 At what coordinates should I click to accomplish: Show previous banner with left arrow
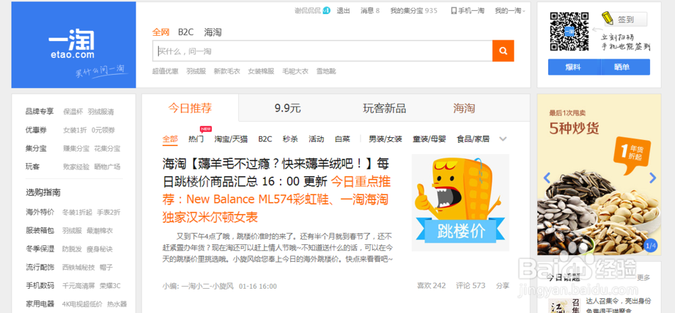(547, 178)
